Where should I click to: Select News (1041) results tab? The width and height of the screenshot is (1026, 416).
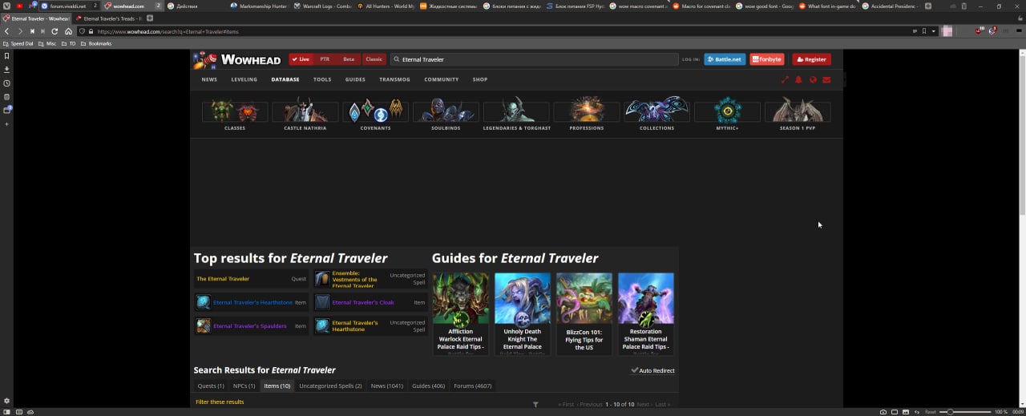[x=387, y=386]
